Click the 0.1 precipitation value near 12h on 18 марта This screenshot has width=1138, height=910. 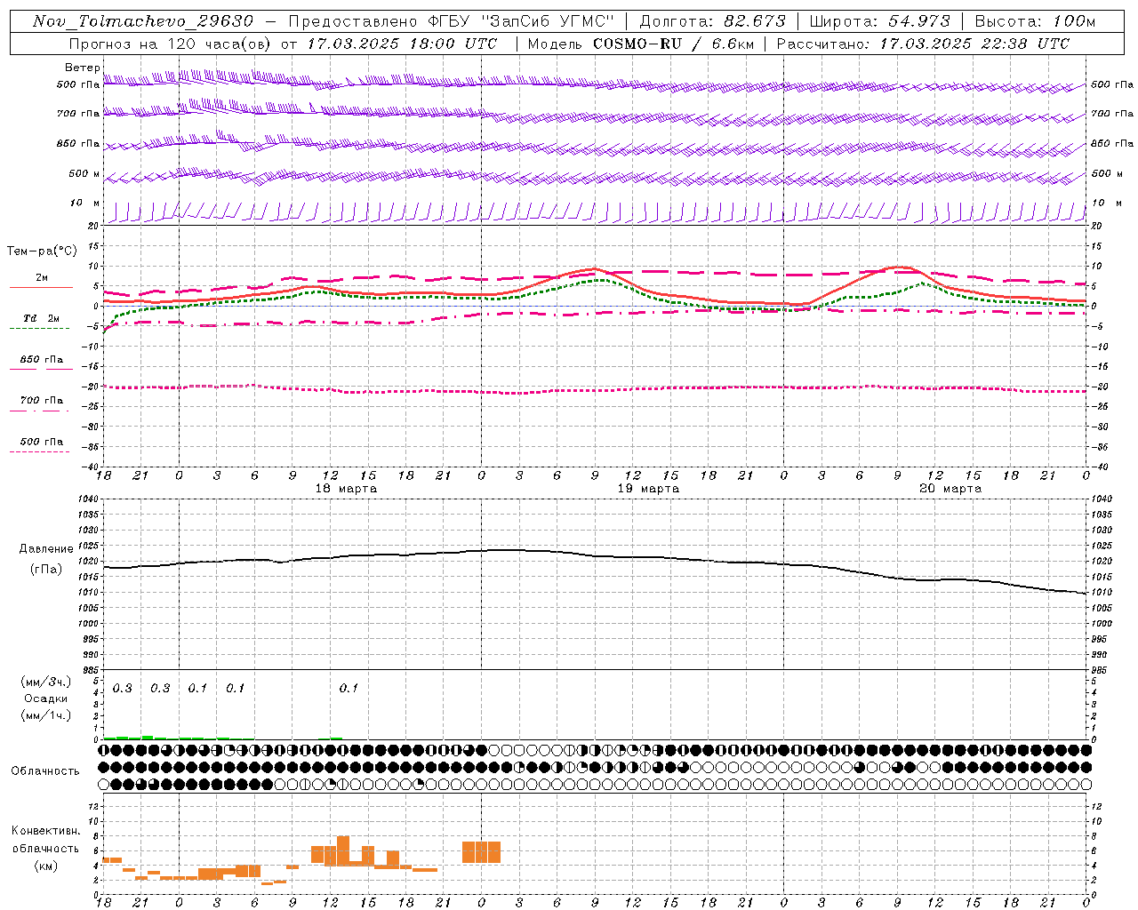[x=349, y=689]
